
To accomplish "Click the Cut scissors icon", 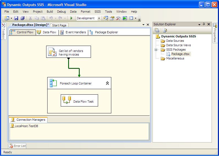I will click(x=30, y=18).
